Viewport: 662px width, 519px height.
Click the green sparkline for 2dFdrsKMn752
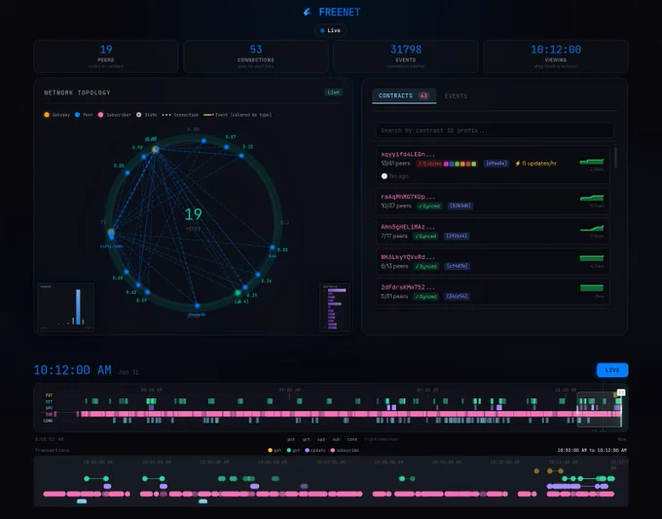592,288
